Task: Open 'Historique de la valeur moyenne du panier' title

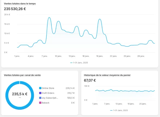Action: pyautogui.click(x=107, y=75)
